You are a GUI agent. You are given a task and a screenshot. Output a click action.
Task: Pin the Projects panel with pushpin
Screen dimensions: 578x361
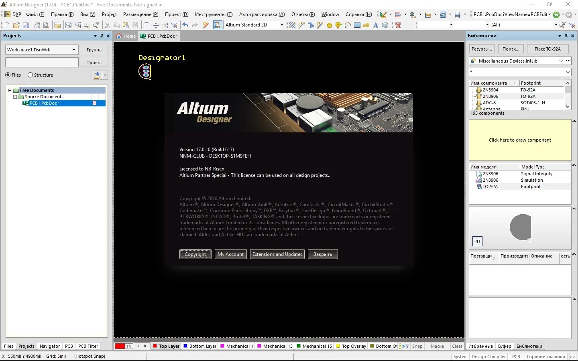[x=102, y=36]
